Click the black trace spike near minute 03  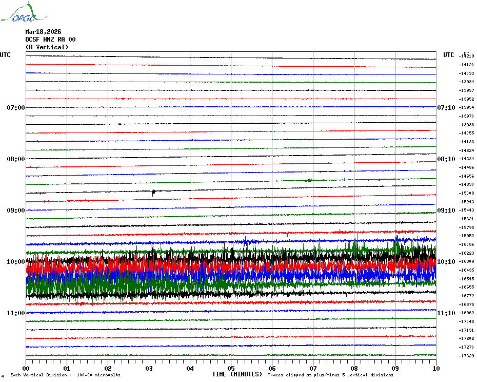click(x=153, y=193)
